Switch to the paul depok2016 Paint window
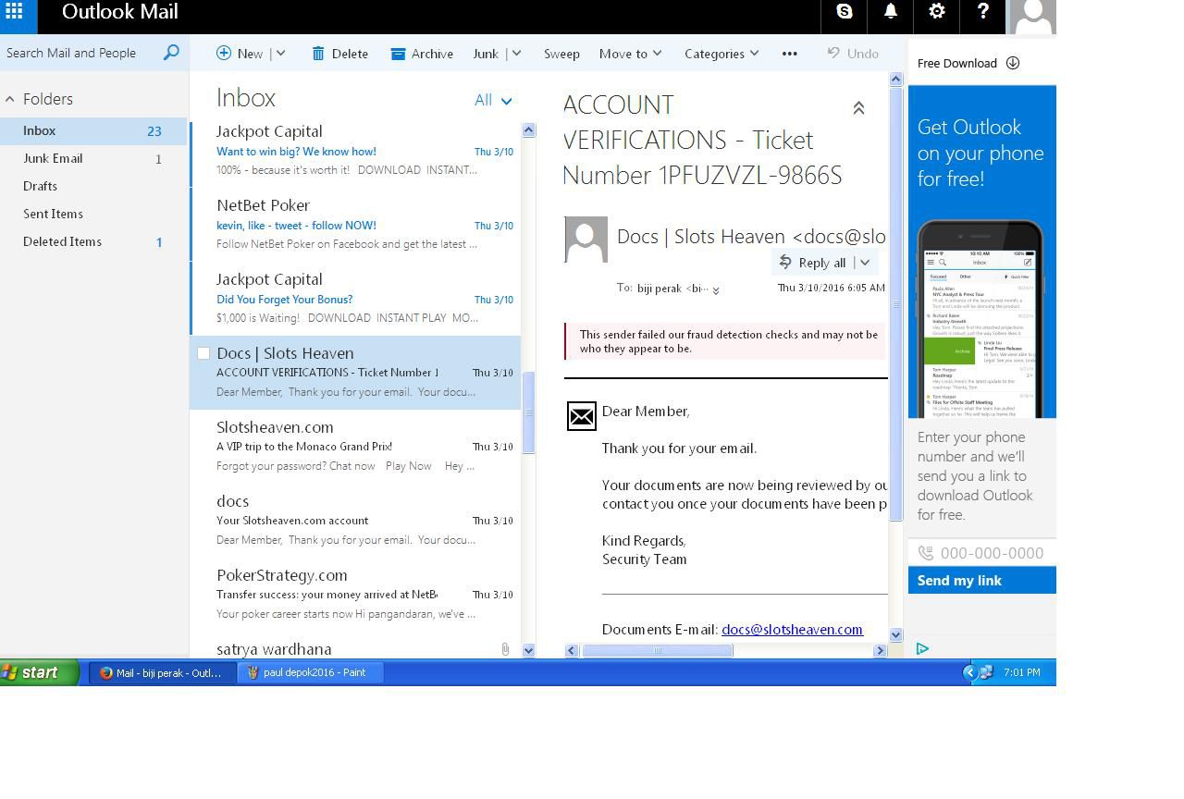Image resolution: width=1184 pixels, height=799 pixels. coord(310,672)
